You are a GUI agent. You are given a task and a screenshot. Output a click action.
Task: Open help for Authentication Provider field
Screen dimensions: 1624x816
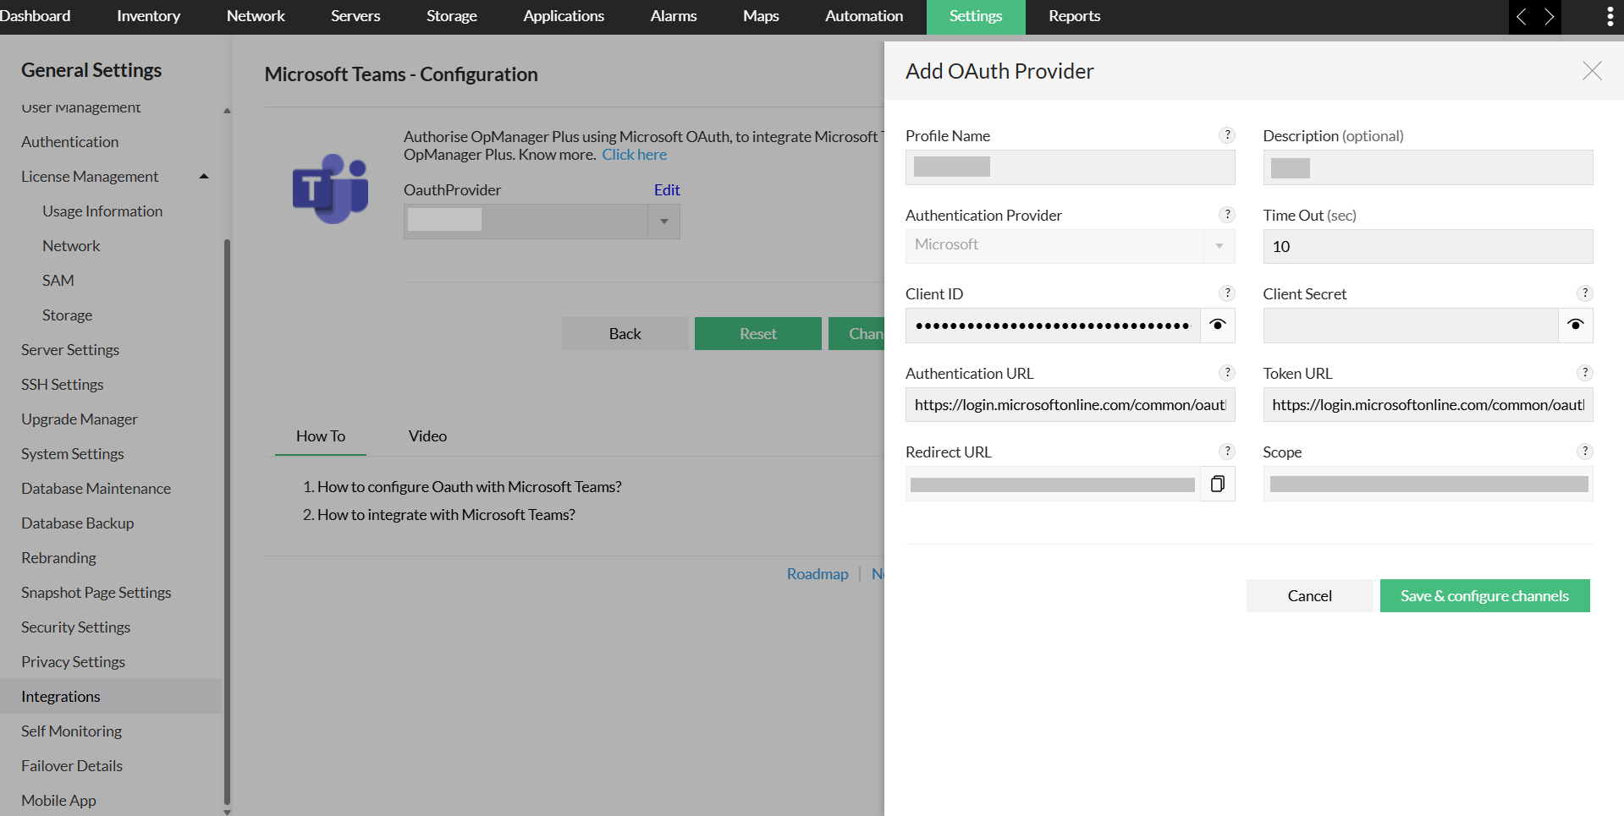(1227, 215)
